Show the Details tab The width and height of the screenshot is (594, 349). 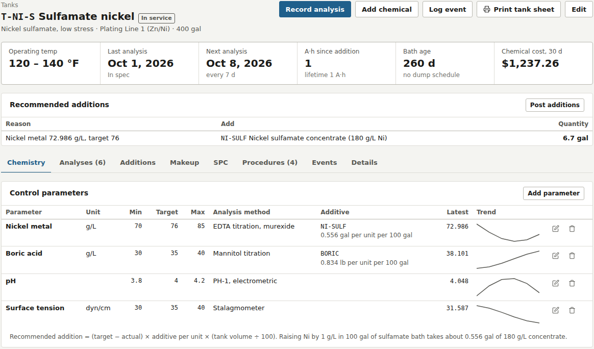(x=364, y=163)
